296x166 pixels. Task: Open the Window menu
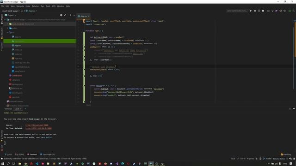click(61, 6)
